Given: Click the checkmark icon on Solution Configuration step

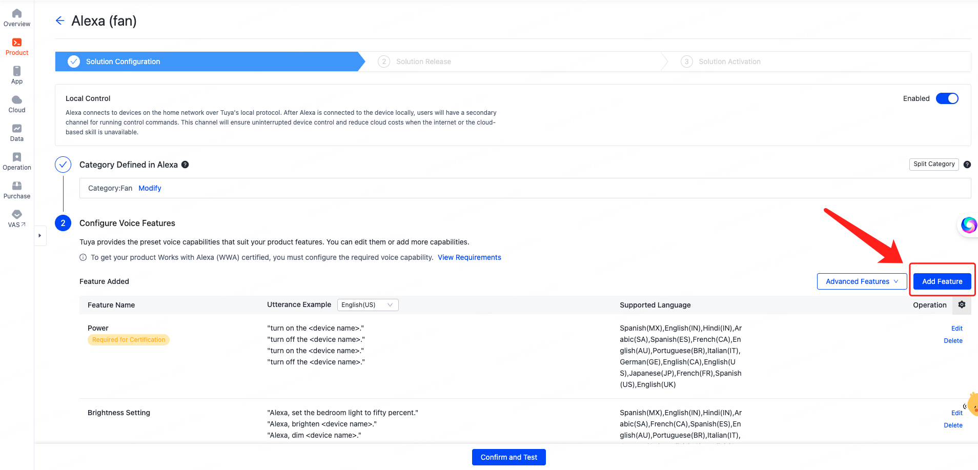Looking at the screenshot, I should point(74,62).
